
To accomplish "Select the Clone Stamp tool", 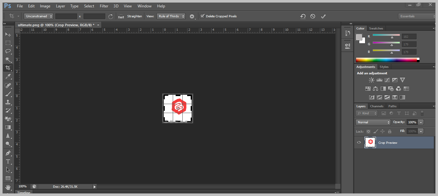I will [8, 102].
